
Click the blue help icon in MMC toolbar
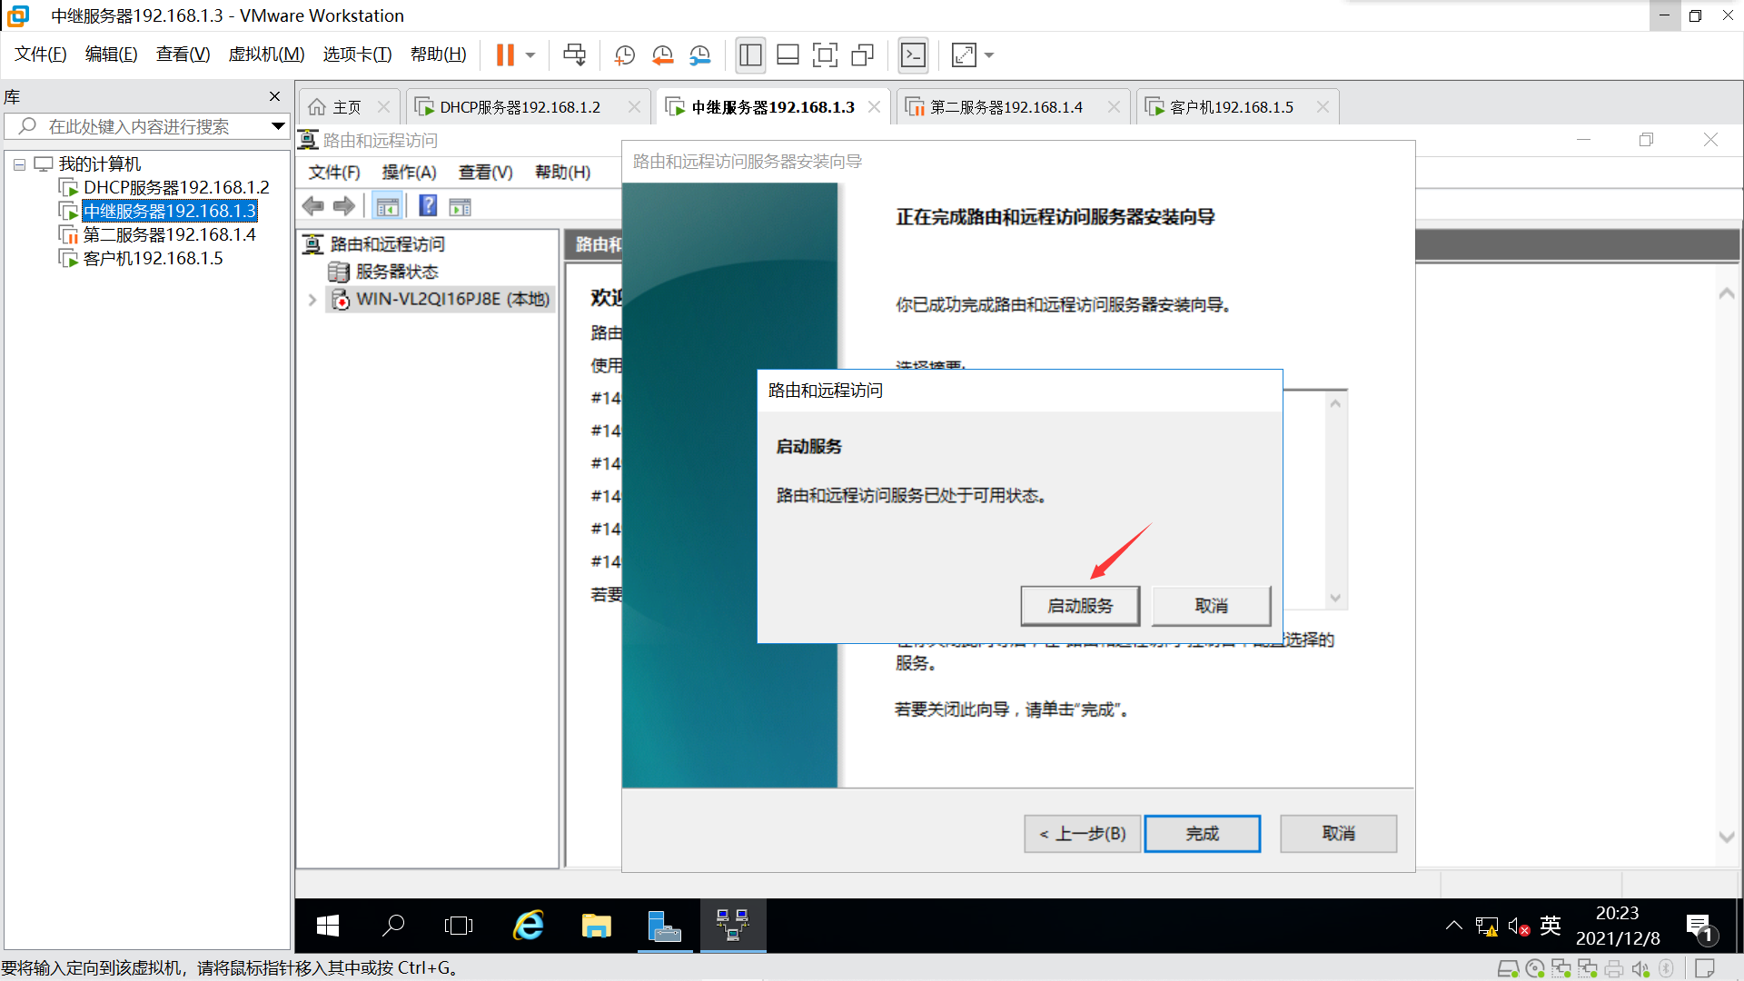(x=428, y=206)
